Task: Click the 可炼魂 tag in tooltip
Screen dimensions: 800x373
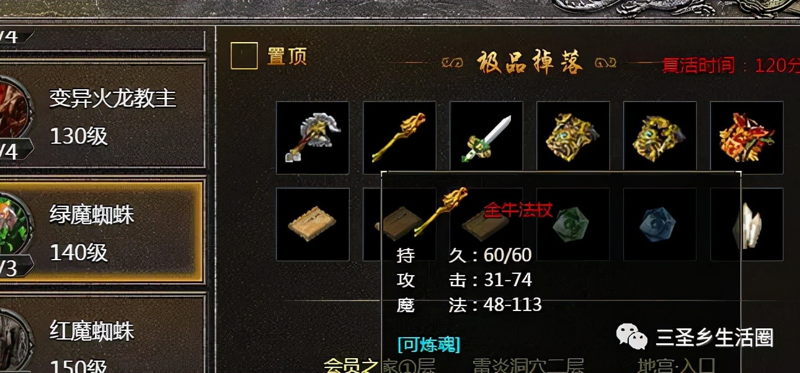Action: 429,344
